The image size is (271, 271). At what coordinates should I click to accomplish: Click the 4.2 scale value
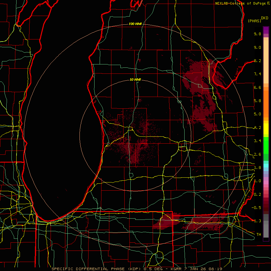point(257,128)
